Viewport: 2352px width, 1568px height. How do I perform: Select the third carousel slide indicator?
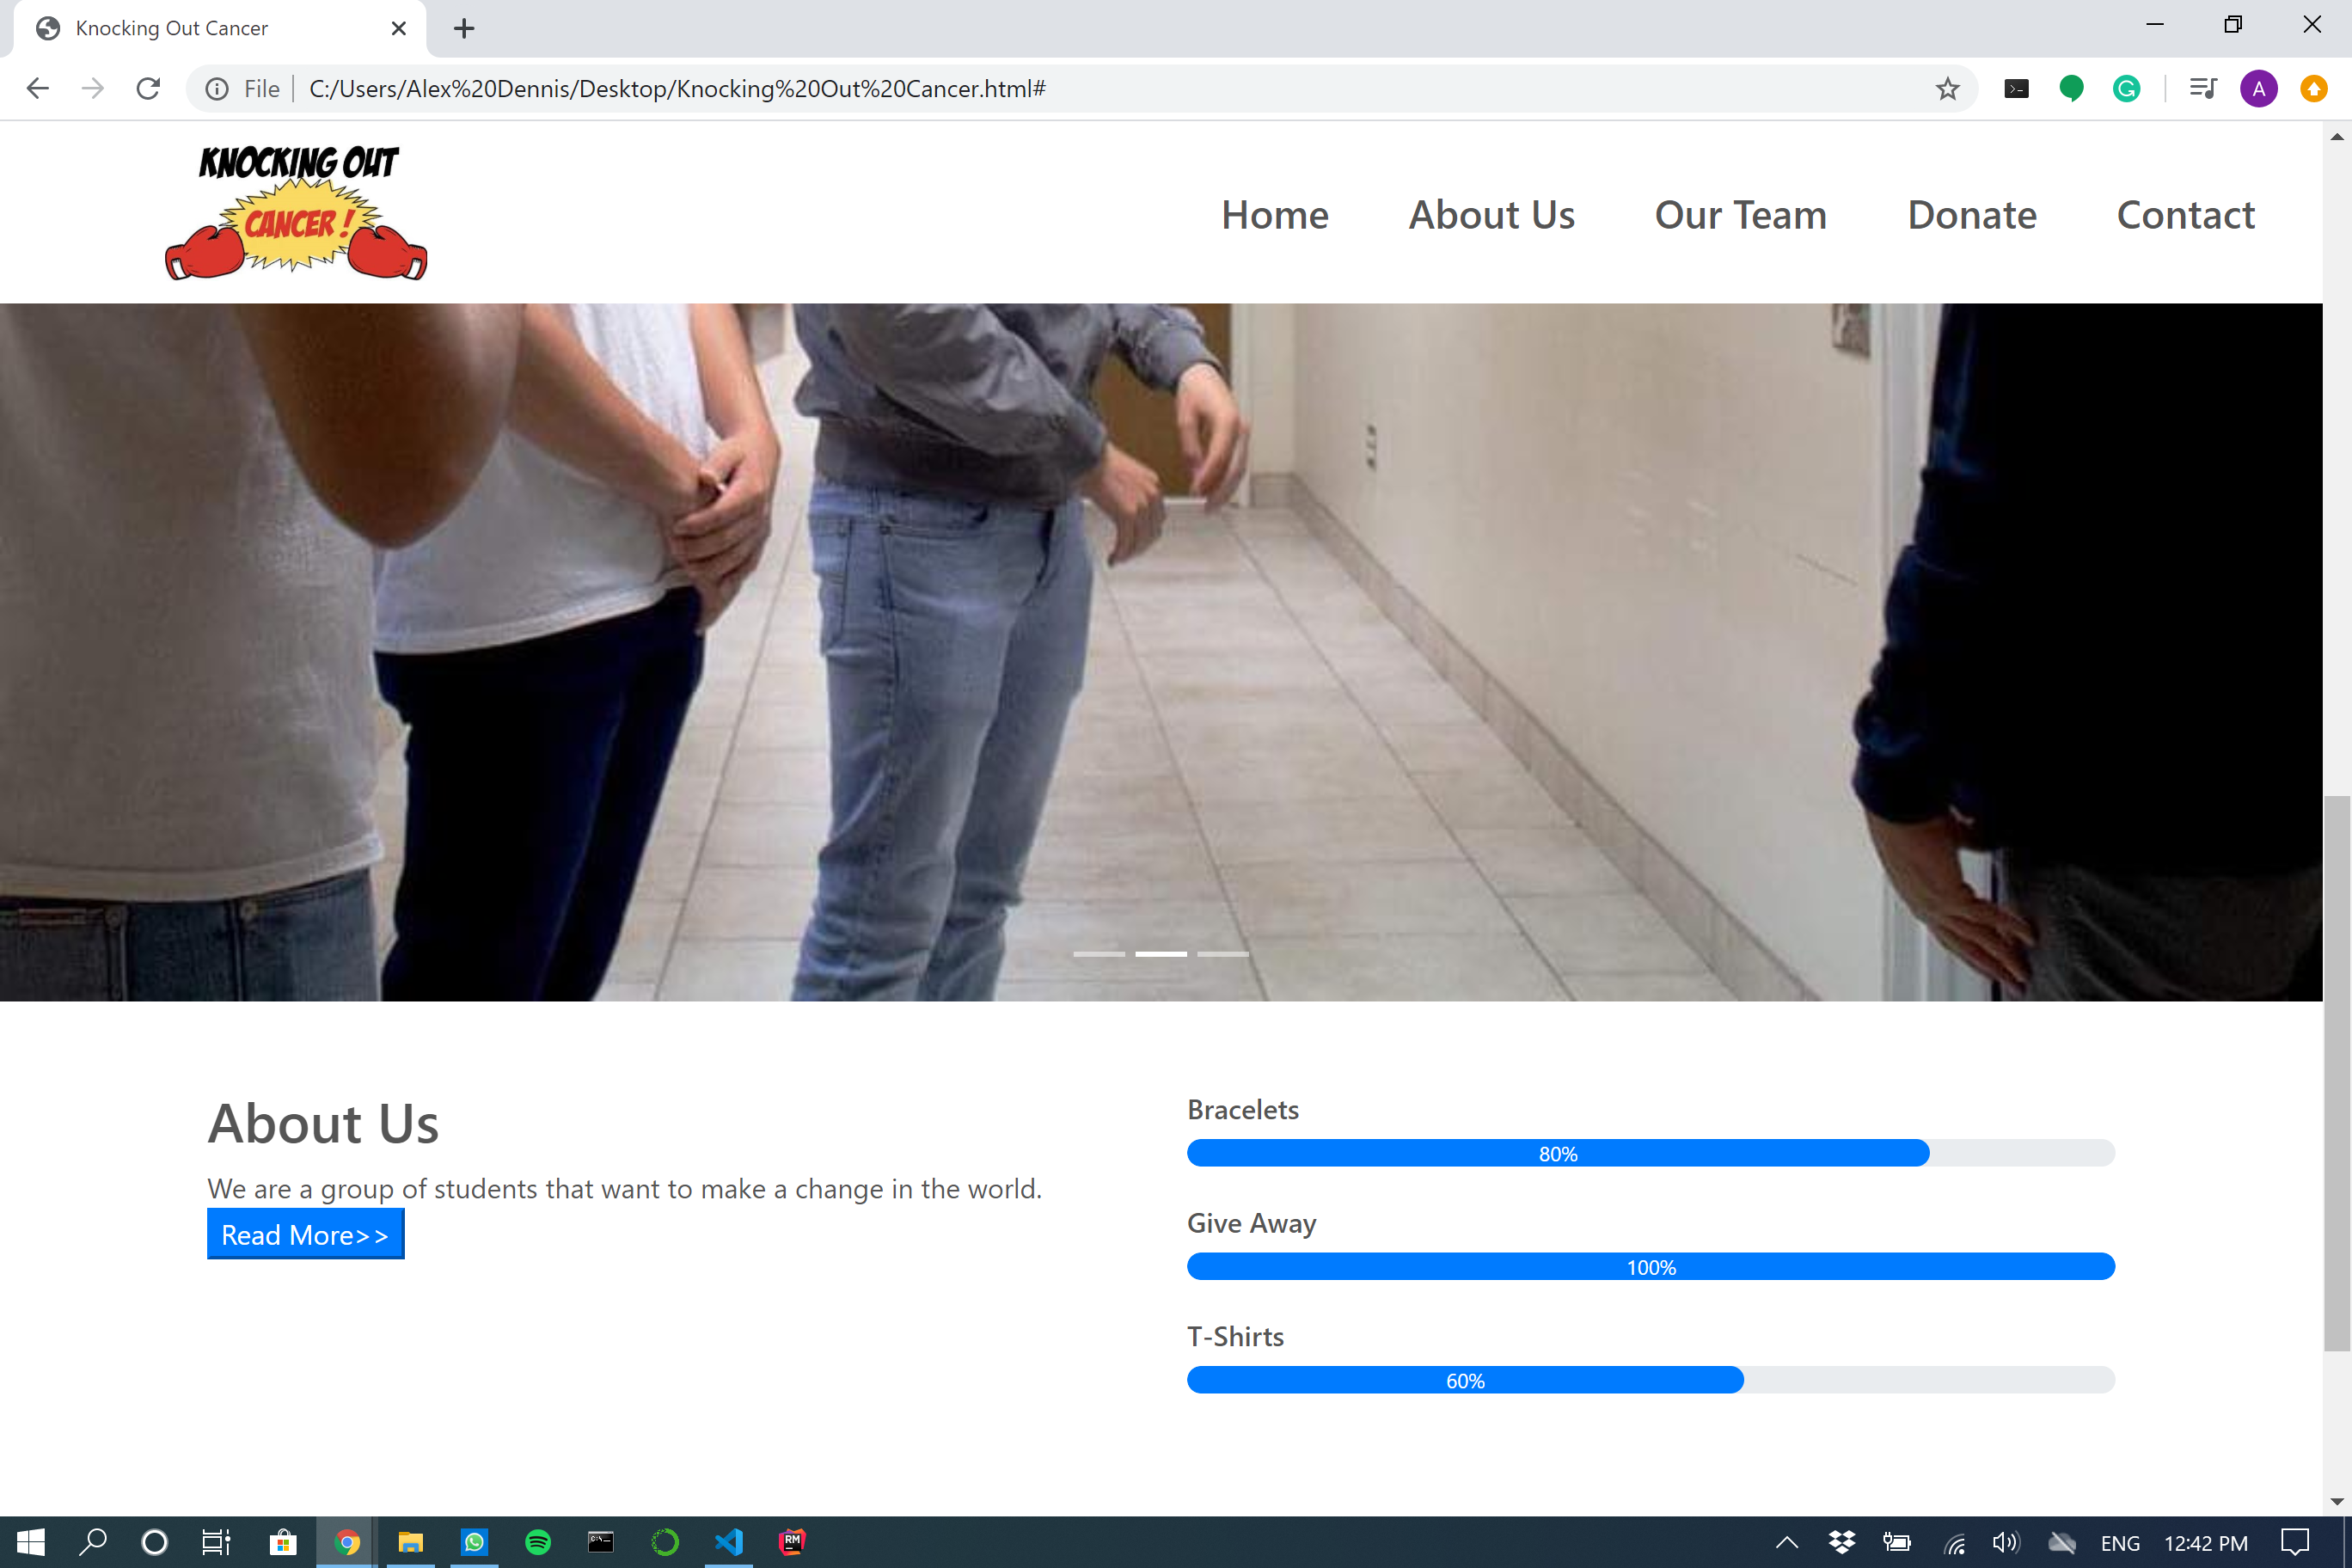tap(1222, 954)
